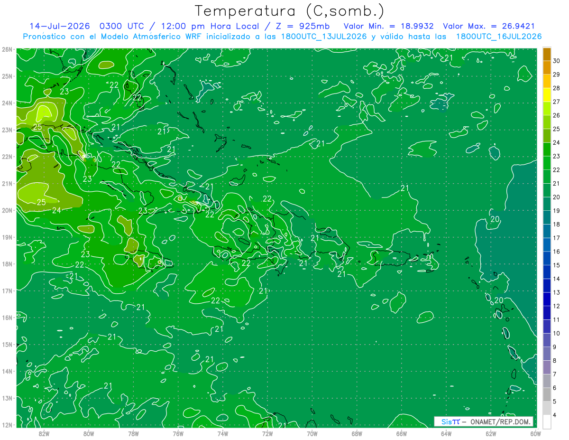The image size is (569, 440).
Task: Pick the dark orange swatch above legend 30
Action: coord(547,54)
